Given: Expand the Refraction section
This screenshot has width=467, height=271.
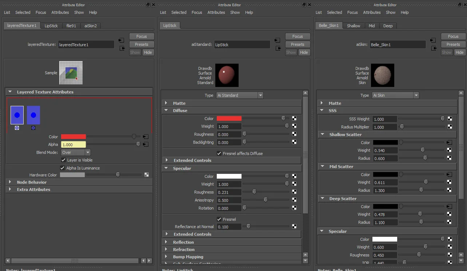Looking at the screenshot, I should pos(166,250).
